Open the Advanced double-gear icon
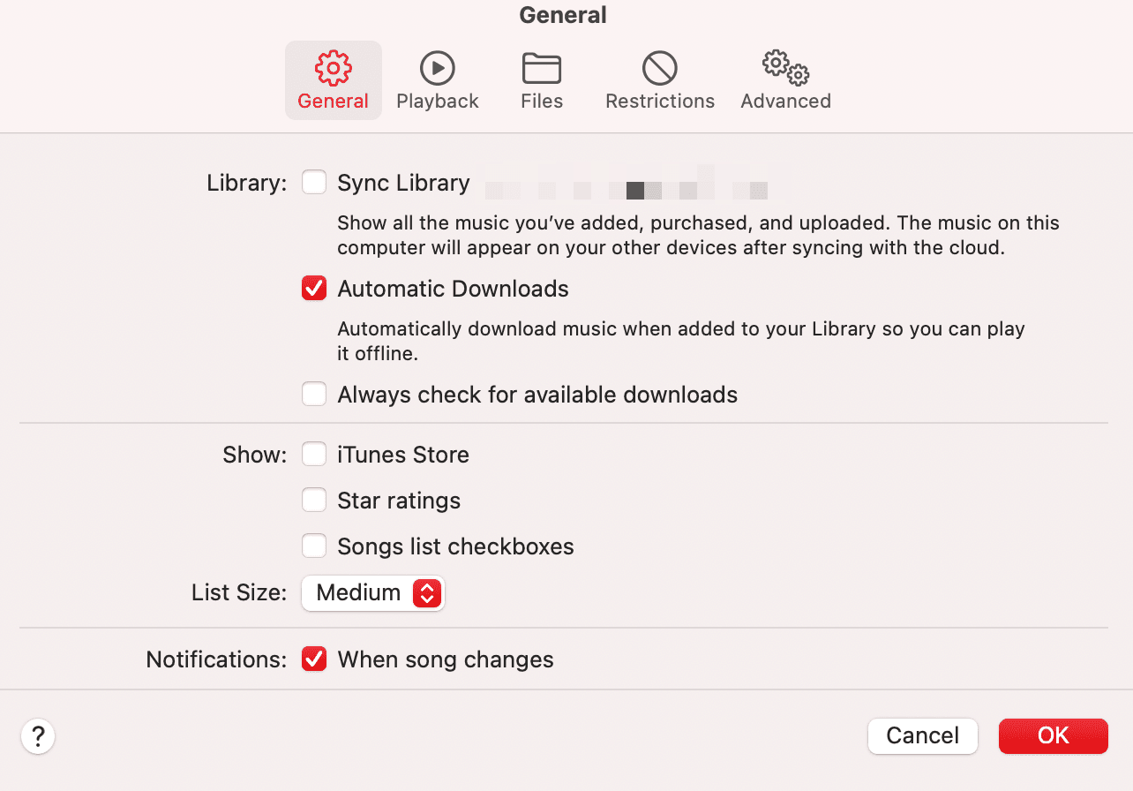The height and width of the screenshot is (791, 1133). (785, 67)
